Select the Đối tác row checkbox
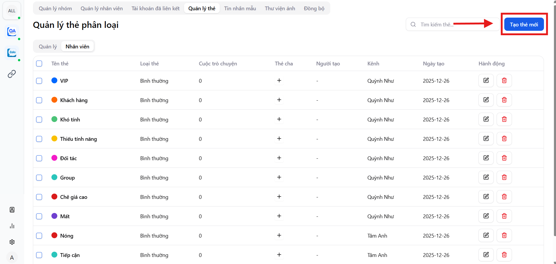Image resolution: width=556 pixels, height=264 pixels. click(x=39, y=158)
